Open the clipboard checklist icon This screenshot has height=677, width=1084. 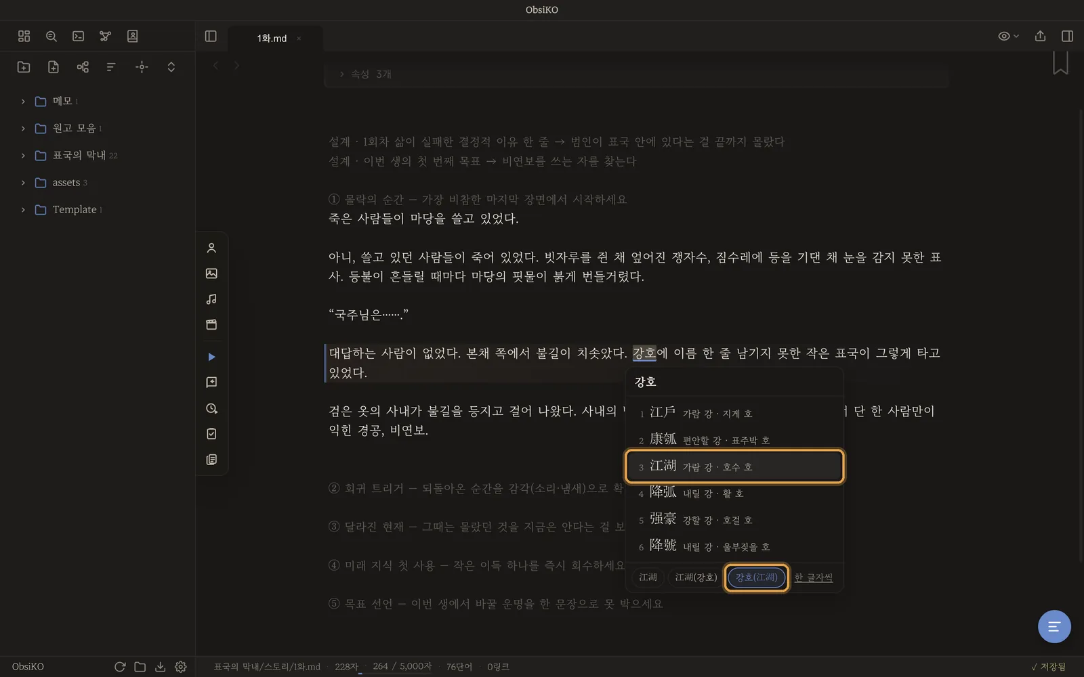click(x=211, y=433)
